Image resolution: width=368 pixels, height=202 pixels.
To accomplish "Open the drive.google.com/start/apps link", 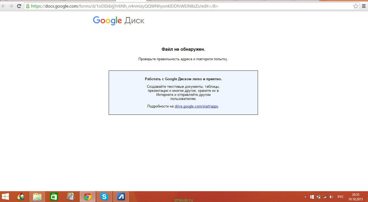I will click(196, 106).
